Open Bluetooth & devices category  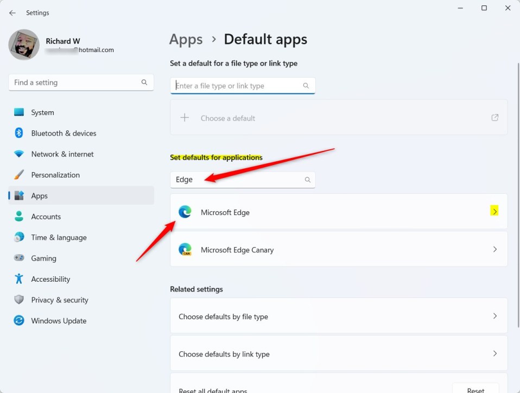tap(81, 134)
